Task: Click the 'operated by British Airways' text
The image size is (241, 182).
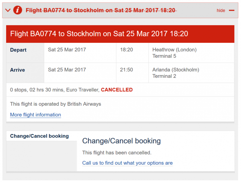Action: [56, 104]
